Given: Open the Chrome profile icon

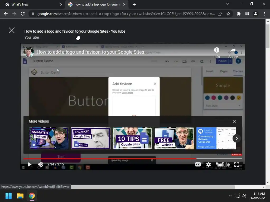Looking at the screenshot, I should (256, 14).
